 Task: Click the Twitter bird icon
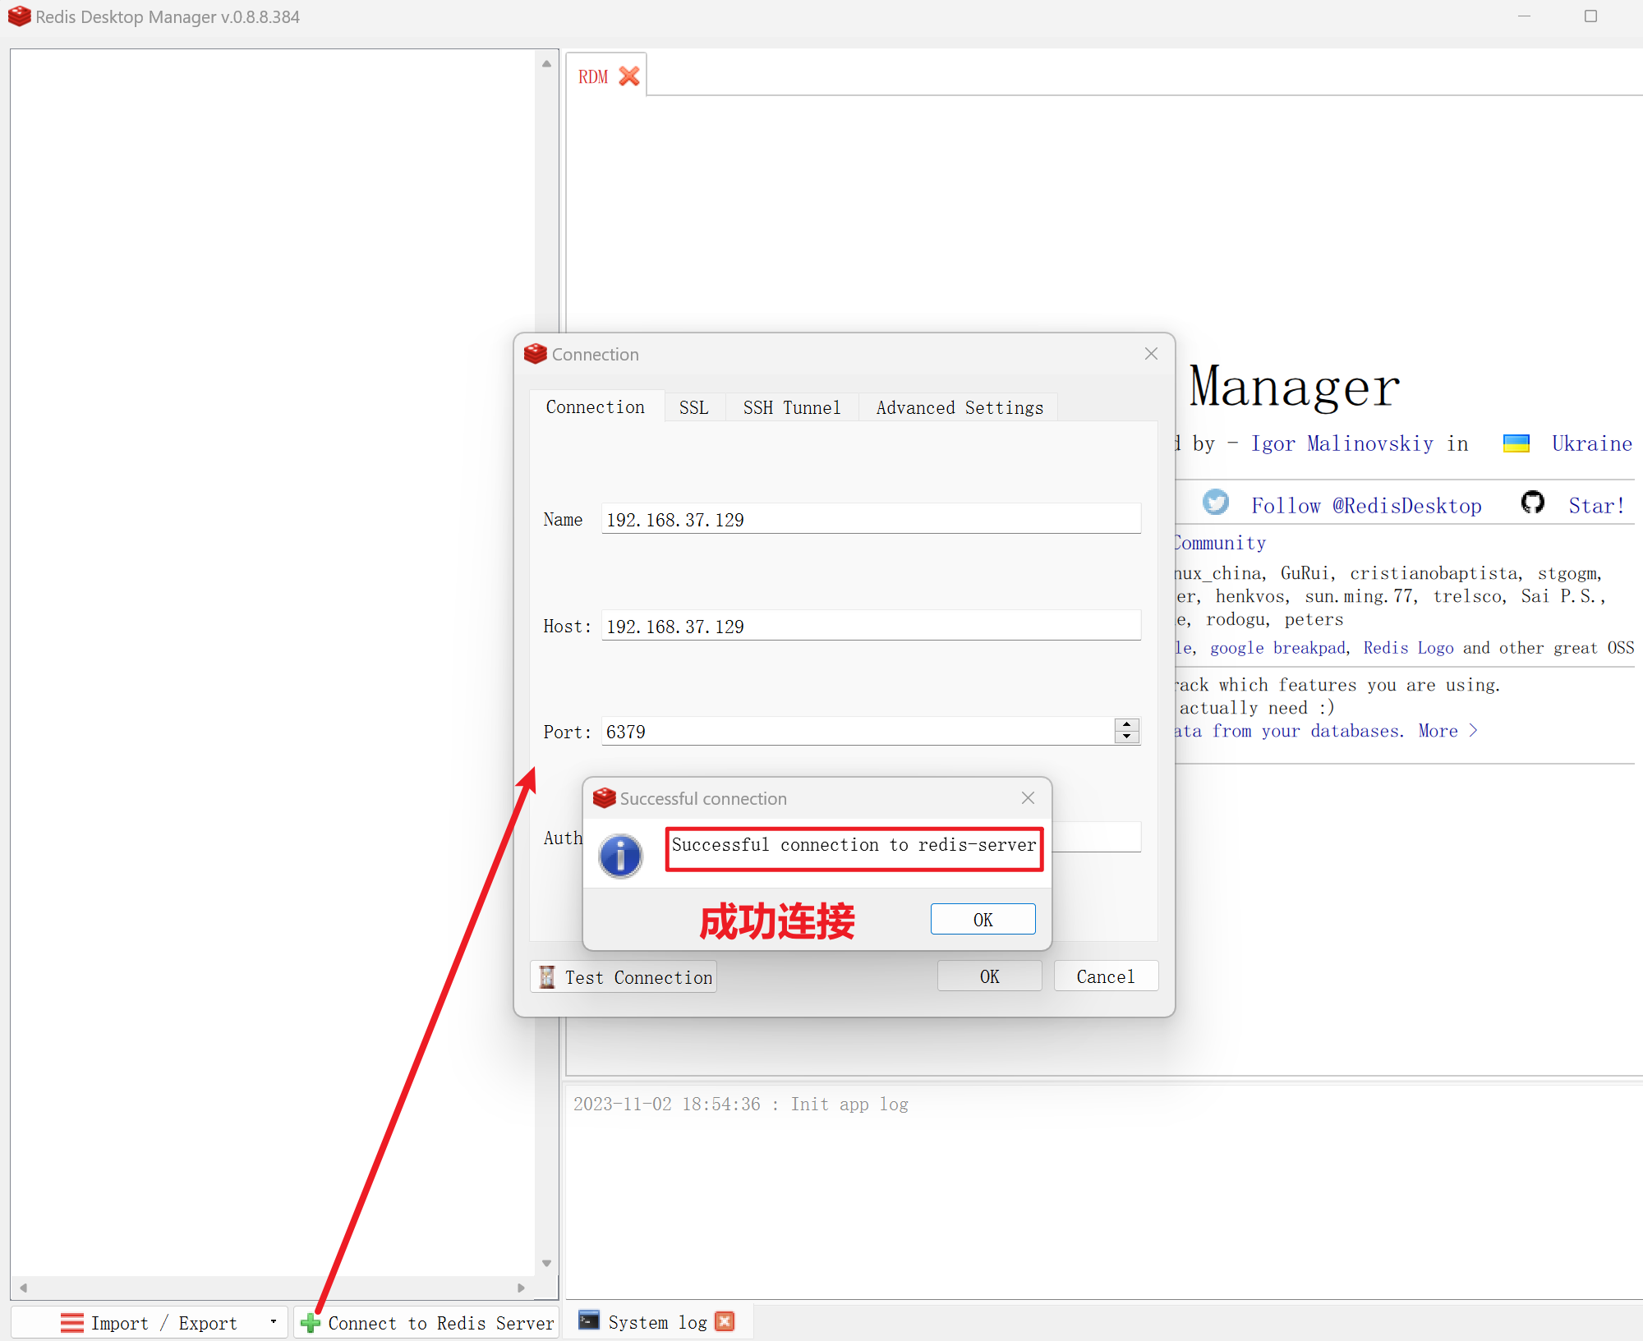1216,503
